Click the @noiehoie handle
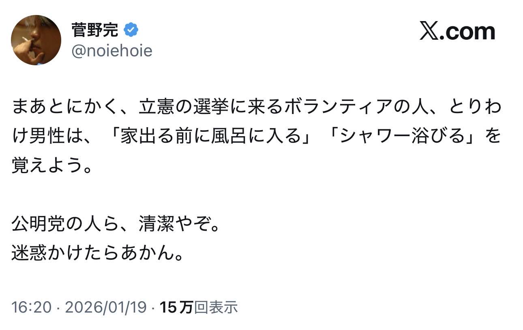The width and height of the screenshot is (523, 330). pyautogui.click(x=111, y=51)
